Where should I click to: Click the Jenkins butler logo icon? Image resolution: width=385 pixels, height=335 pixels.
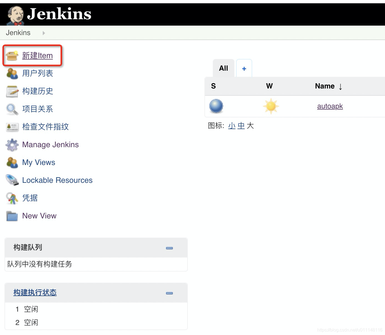pos(15,16)
